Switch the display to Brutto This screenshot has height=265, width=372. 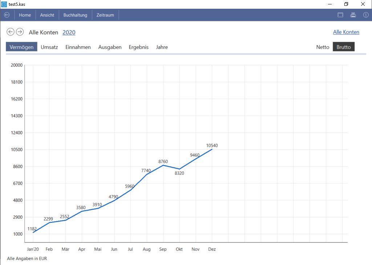(343, 47)
